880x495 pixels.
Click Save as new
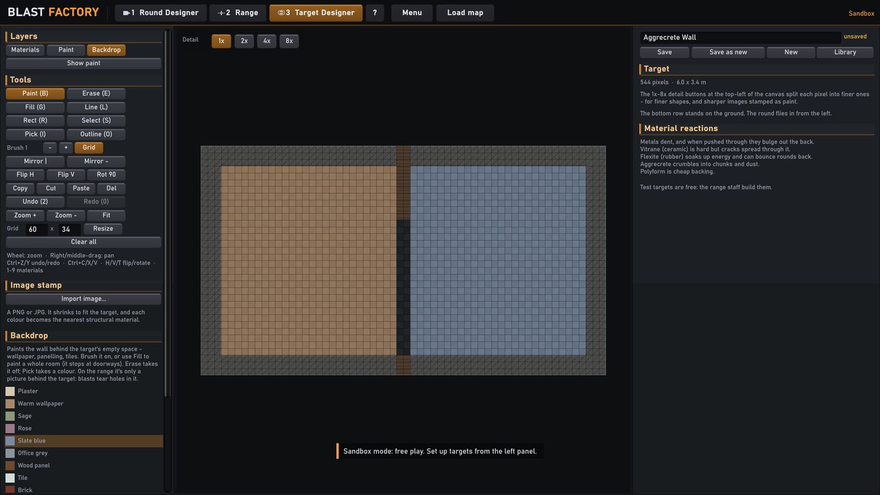click(x=728, y=52)
